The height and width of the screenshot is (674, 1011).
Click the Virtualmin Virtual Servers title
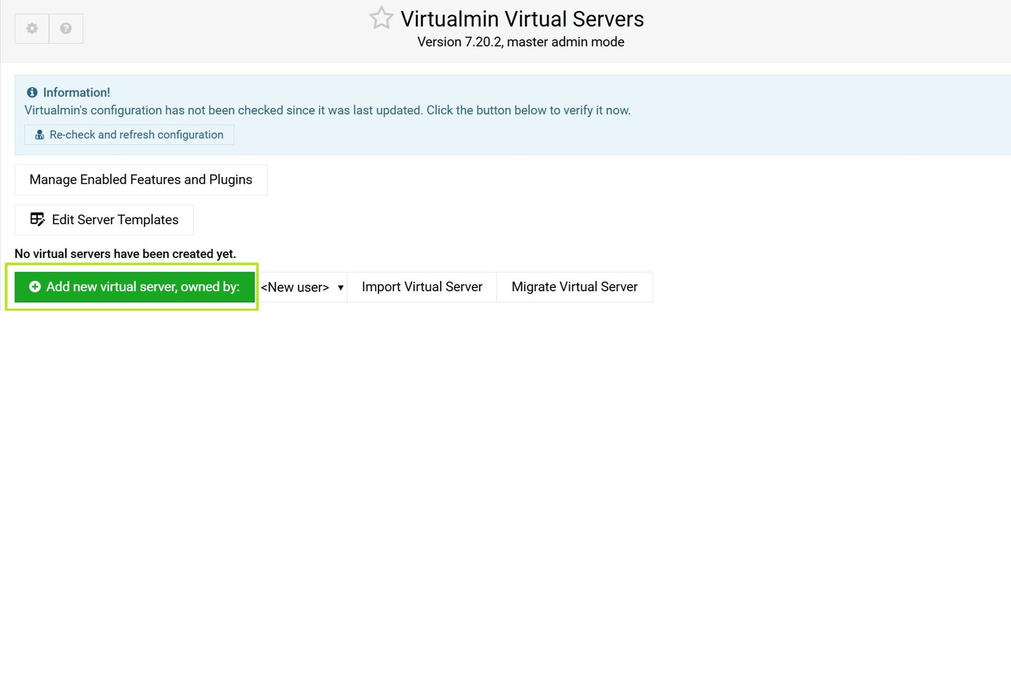[x=522, y=19]
